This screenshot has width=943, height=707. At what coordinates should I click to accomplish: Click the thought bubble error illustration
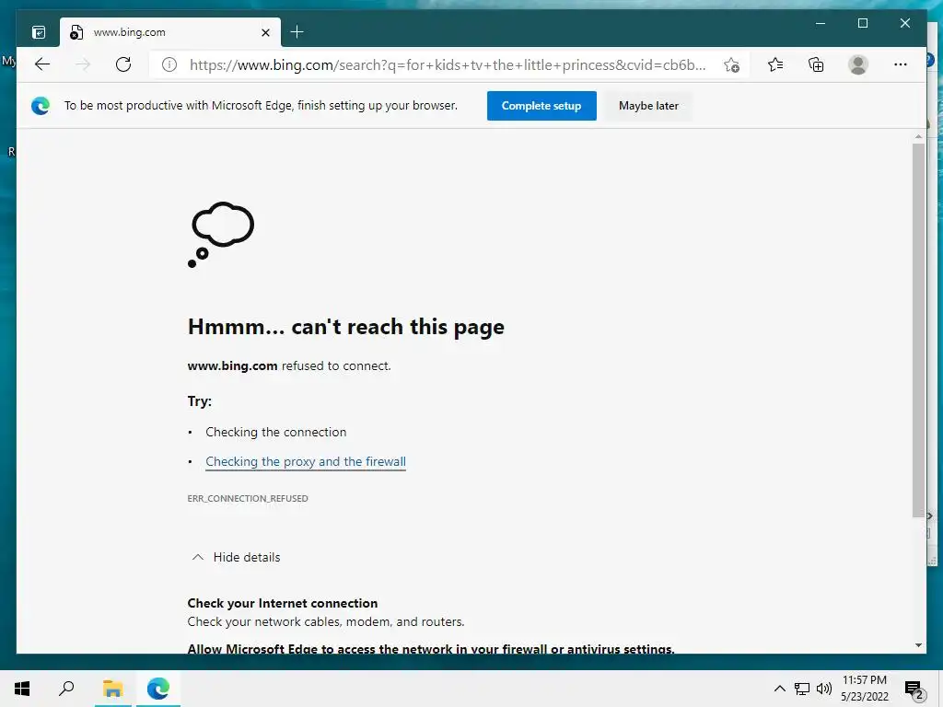[221, 235]
